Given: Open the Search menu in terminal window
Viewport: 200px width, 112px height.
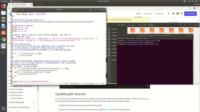Looking at the screenshot, I should (132, 38).
